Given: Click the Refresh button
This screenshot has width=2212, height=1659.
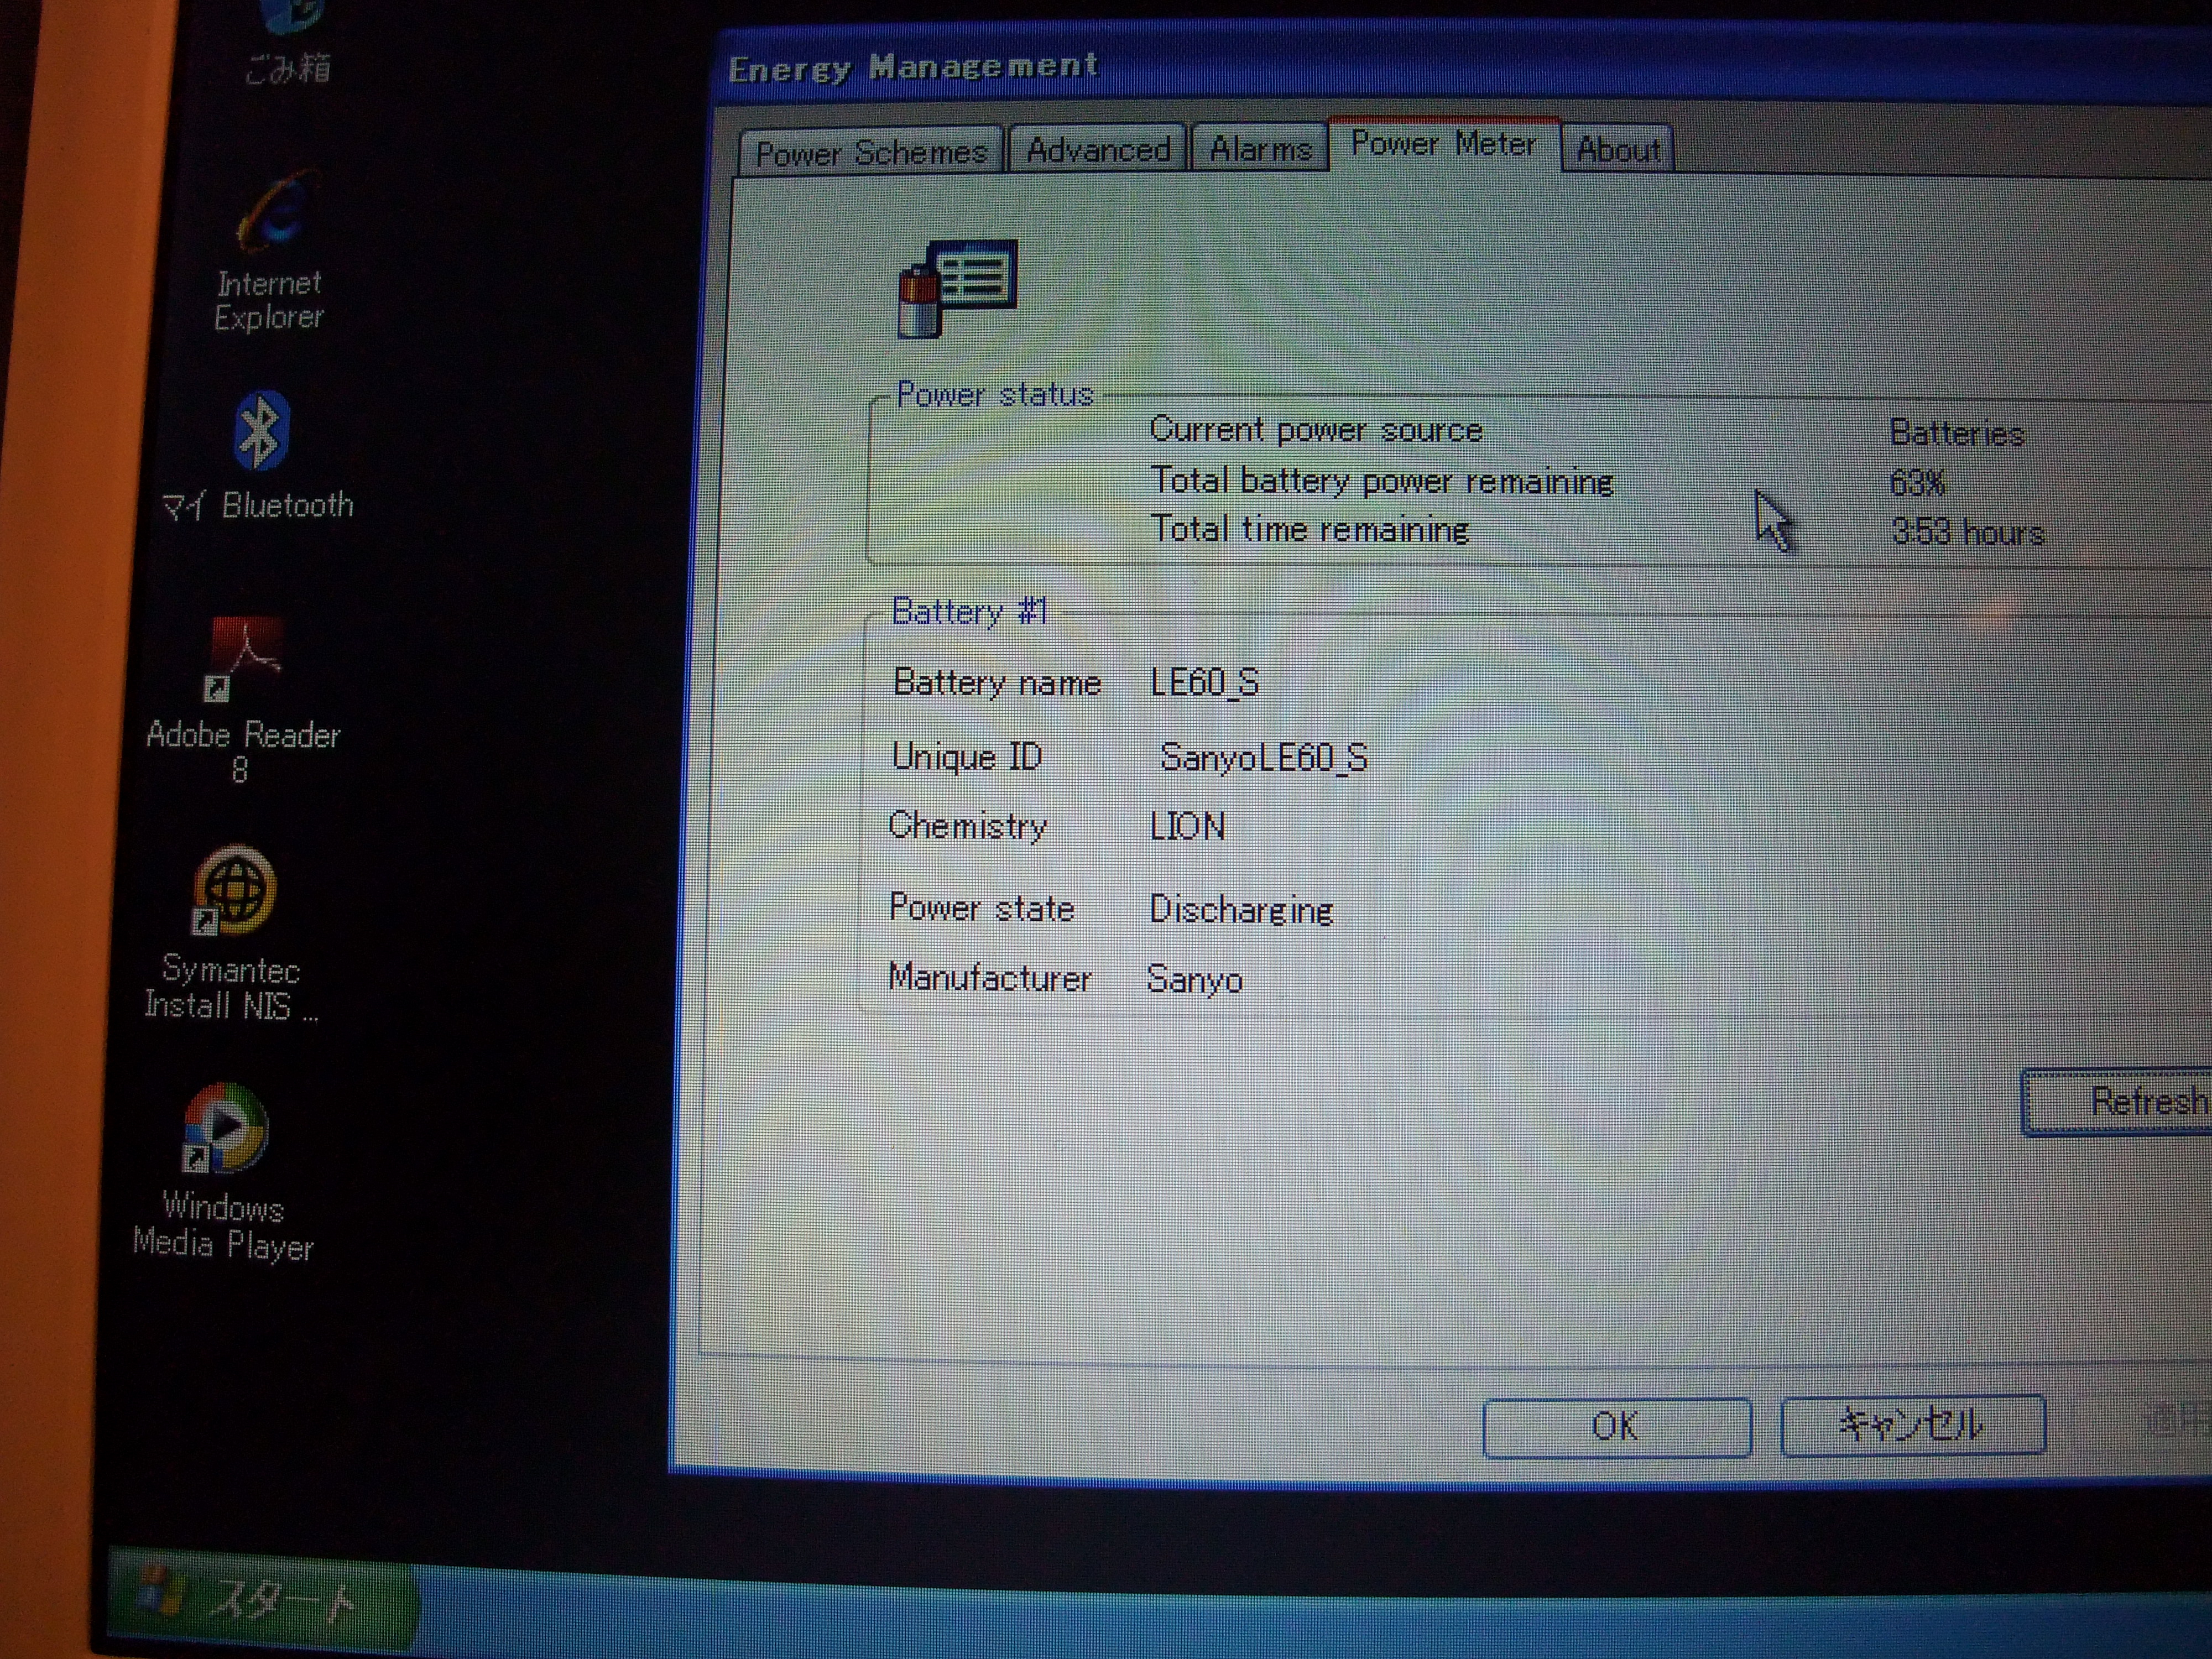Looking at the screenshot, I should pos(2118,1102).
